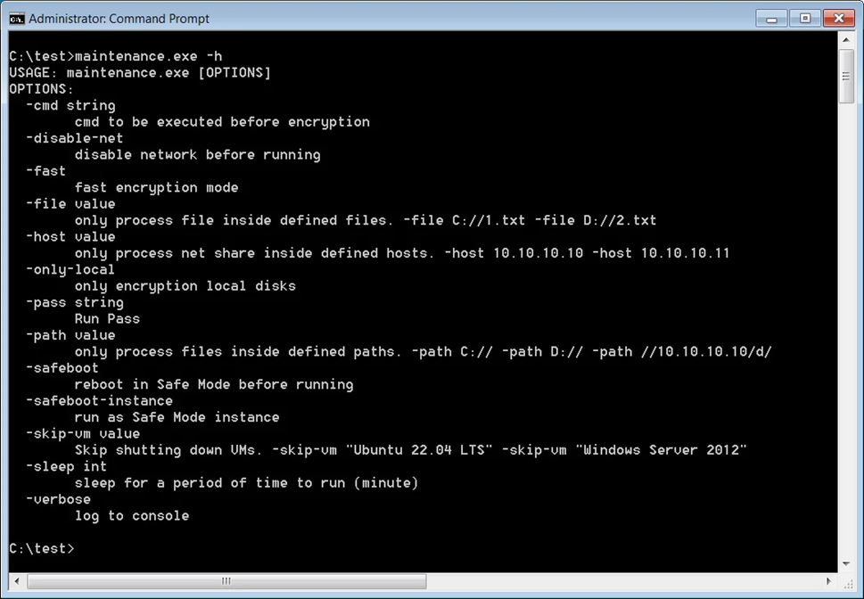Open the Command Prompt system menu icon

point(17,19)
